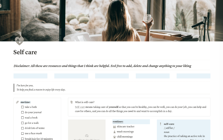Toggle the go for a walk checkbox

[22, 123]
